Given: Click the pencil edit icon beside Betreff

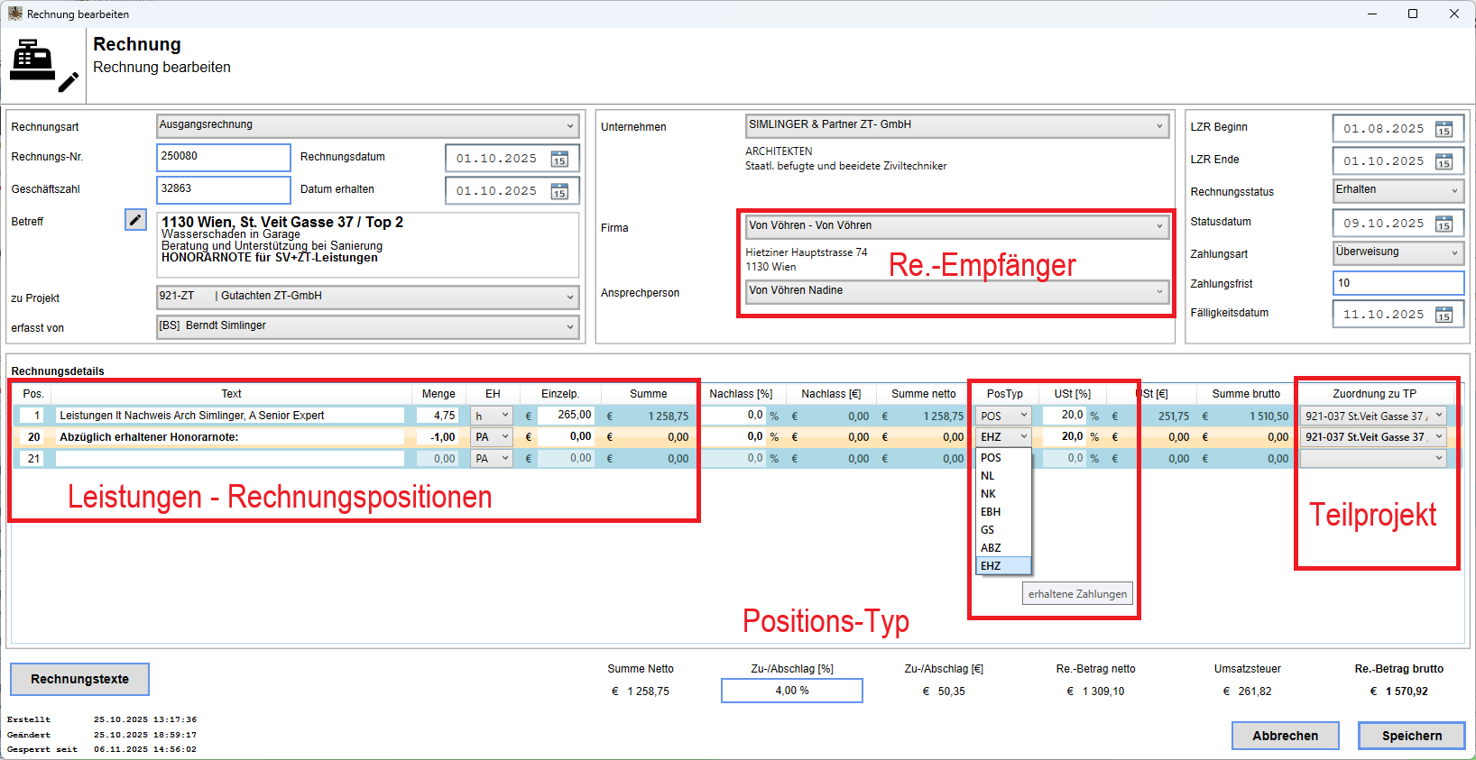Looking at the screenshot, I should point(135,220).
